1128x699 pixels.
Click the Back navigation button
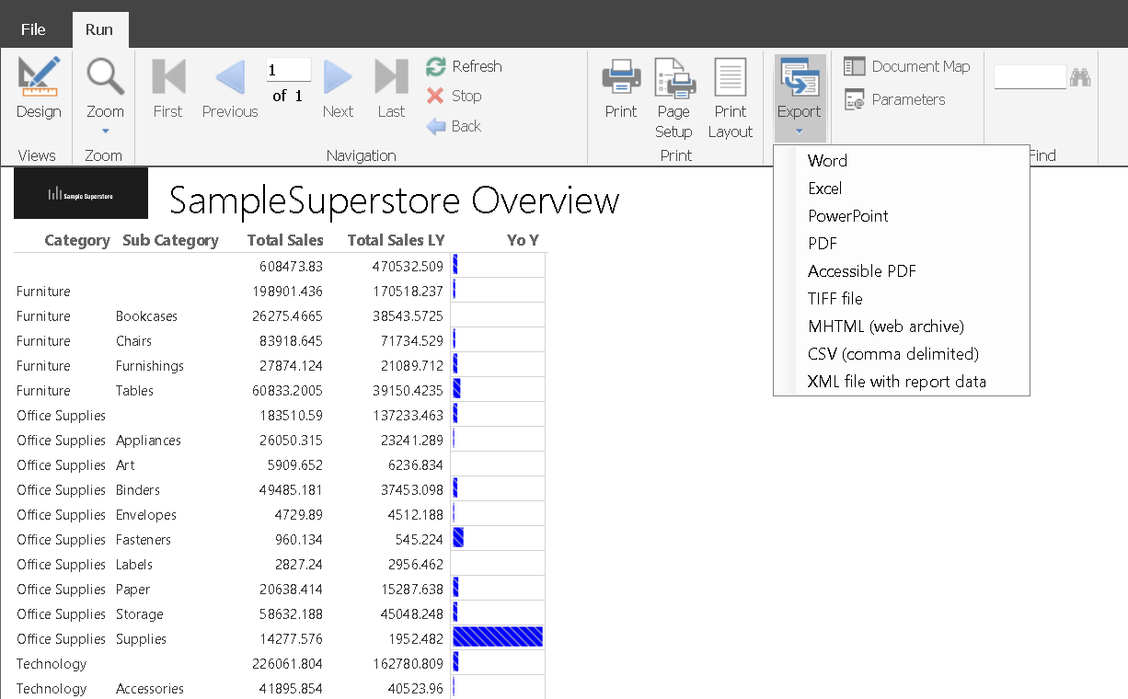pos(455,126)
